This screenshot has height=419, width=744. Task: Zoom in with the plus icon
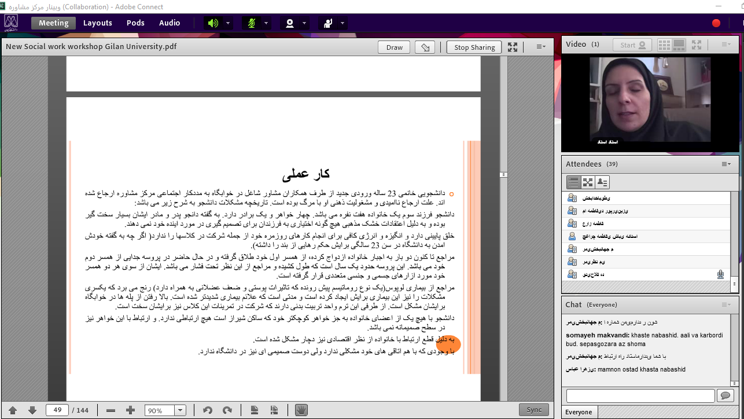(x=130, y=410)
